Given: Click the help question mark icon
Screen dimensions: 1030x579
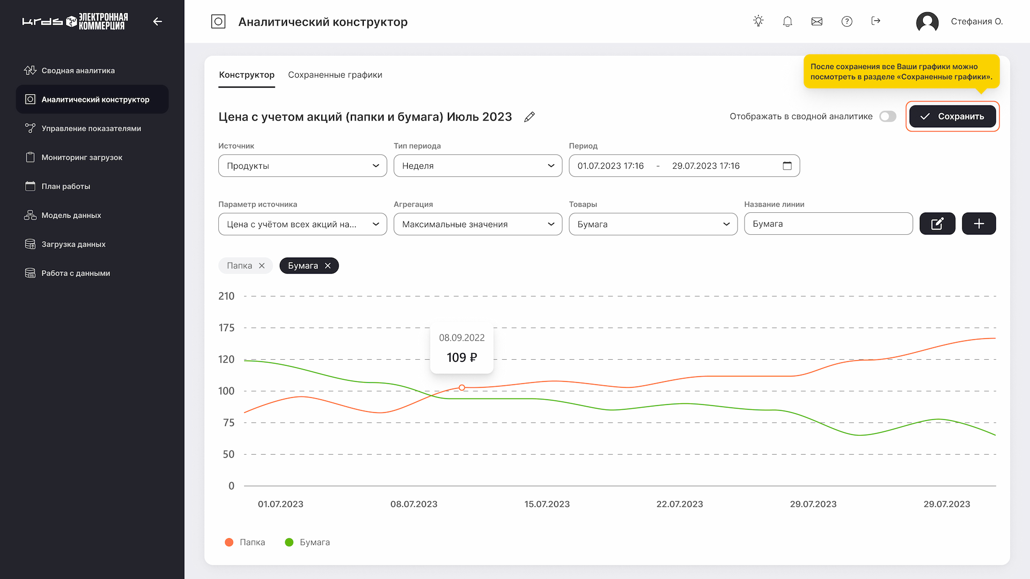Looking at the screenshot, I should pyautogui.click(x=847, y=21).
